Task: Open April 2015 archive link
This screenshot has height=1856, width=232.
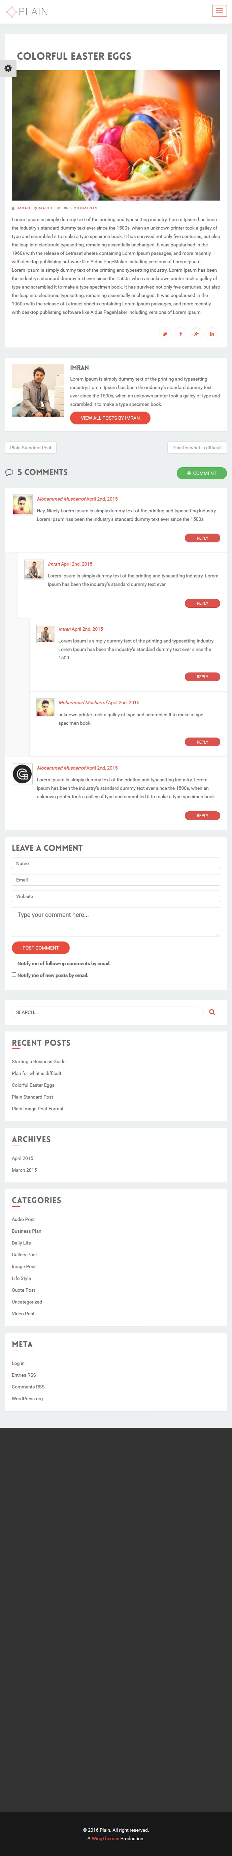Action: coord(22,1158)
